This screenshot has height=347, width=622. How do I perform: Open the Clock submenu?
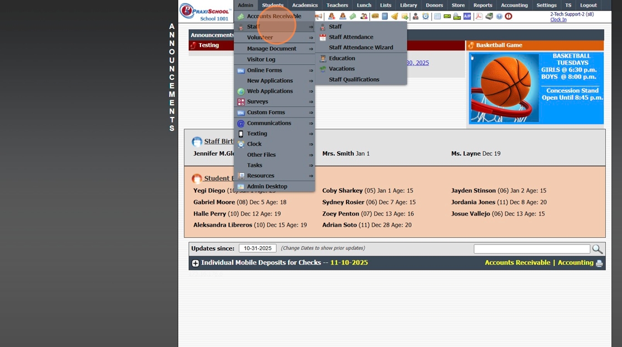274,144
